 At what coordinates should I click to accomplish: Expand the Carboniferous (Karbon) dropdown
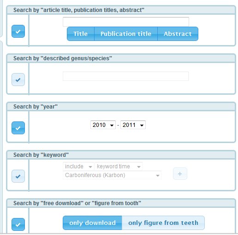[112, 175]
